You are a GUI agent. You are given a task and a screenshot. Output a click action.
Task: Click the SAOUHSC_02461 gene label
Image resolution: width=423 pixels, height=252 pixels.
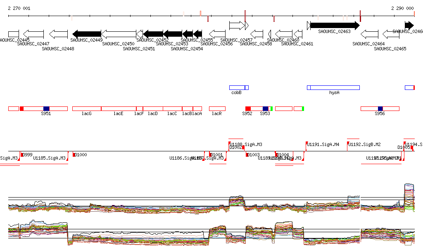pos(297,44)
